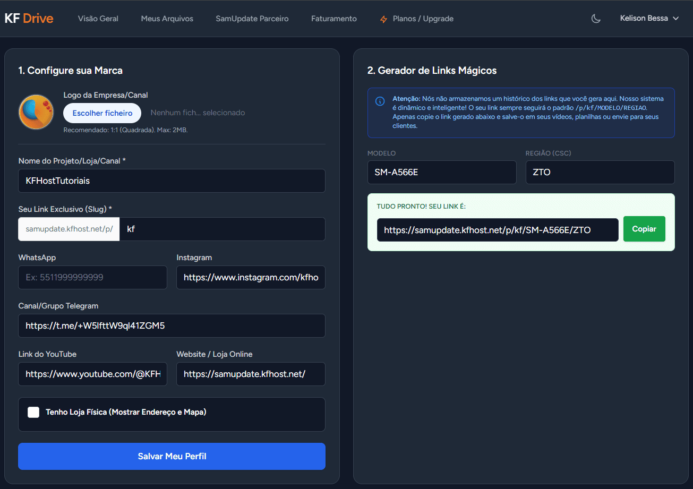The width and height of the screenshot is (693, 489).
Task: Click the 2. Gerador de Links Mágicos heading
Action: pos(432,71)
